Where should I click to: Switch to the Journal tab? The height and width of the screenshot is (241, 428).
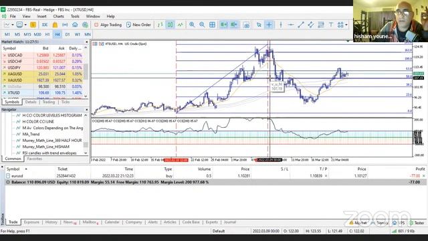coord(230,222)
